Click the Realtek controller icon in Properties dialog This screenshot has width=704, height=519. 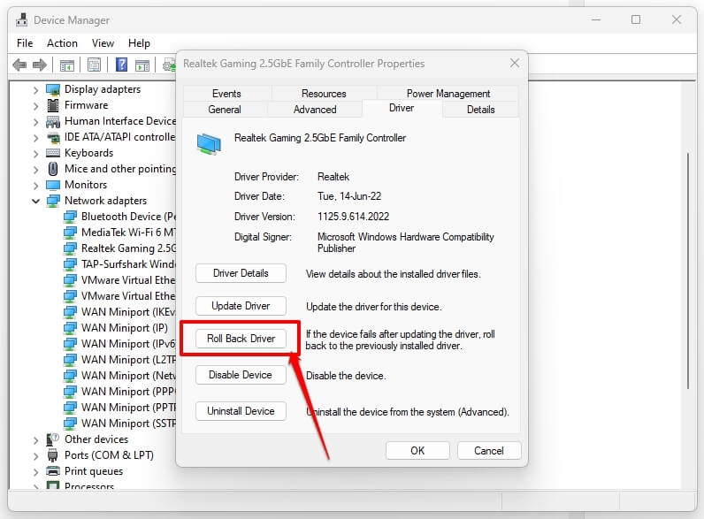[209, 144]
